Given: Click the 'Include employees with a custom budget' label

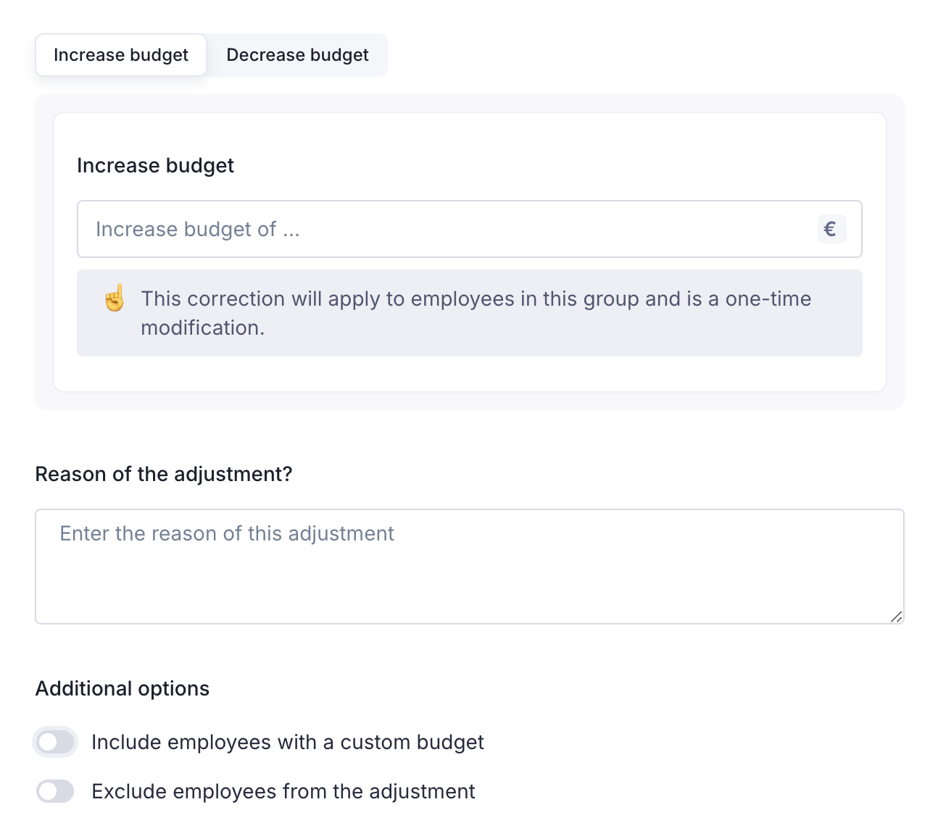Looking at the screenshot, I should pyautogui.click(x=288, y=743).
